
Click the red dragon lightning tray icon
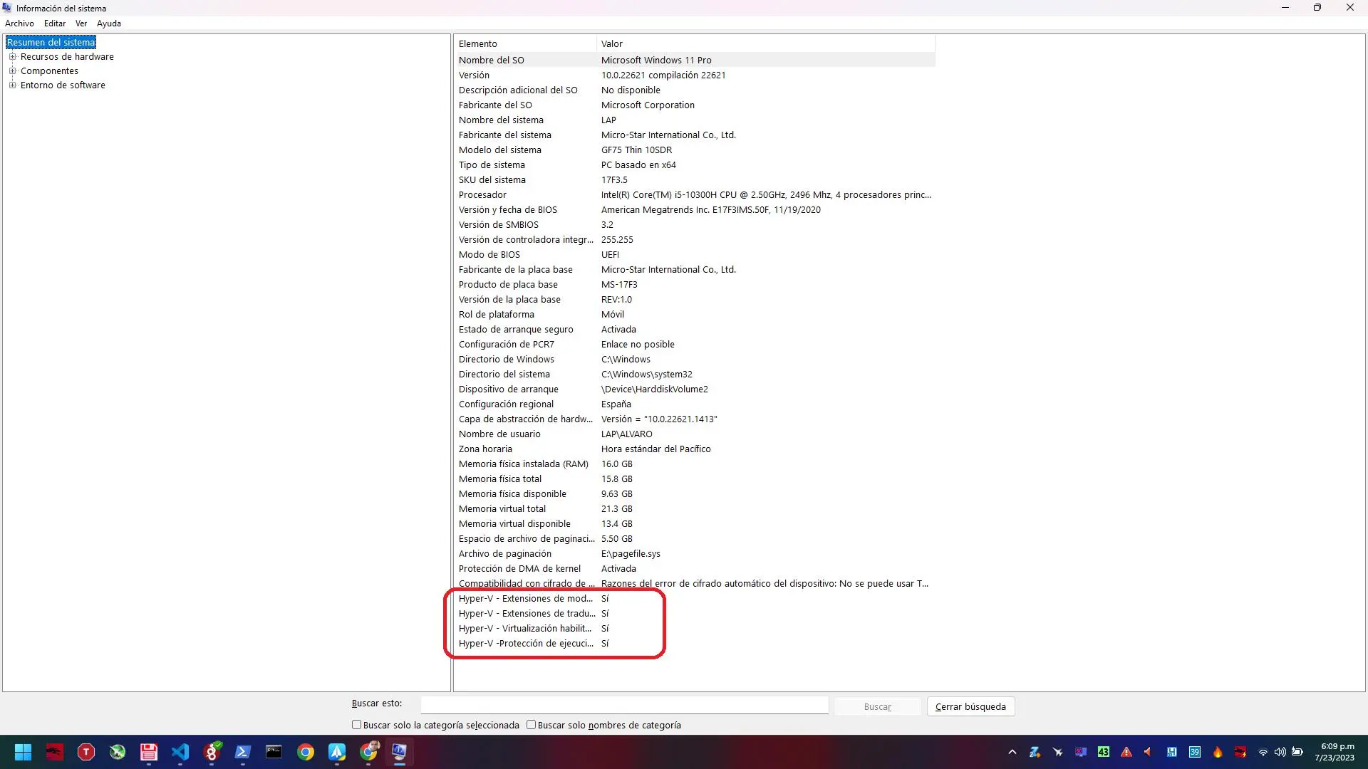pos(1240,752)
